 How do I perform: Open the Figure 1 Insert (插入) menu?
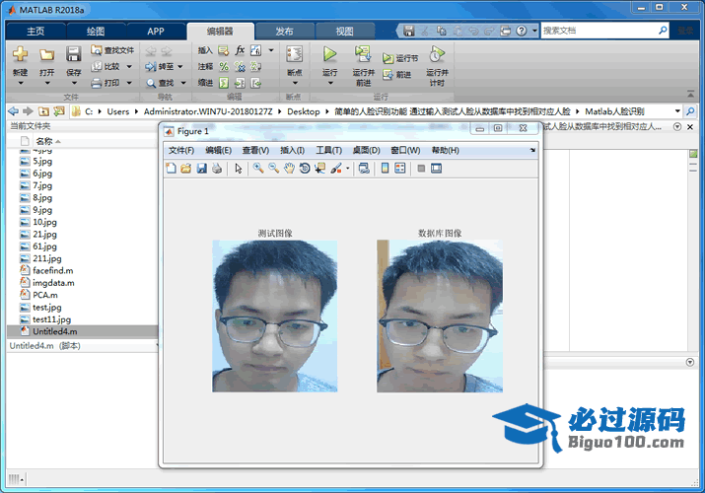pyautogui.click(x=292, y=150)
